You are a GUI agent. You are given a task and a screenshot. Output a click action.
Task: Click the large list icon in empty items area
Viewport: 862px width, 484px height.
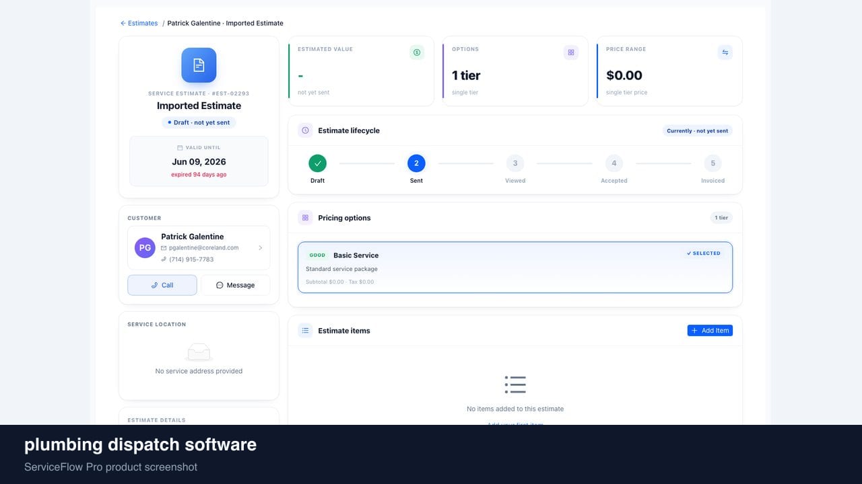(x=515, y=385)
